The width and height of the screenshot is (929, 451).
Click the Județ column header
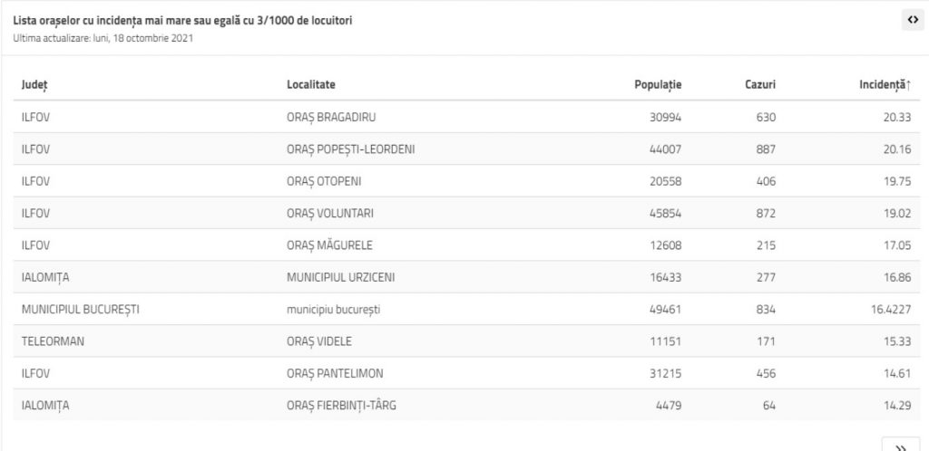(x=34, y=84)
